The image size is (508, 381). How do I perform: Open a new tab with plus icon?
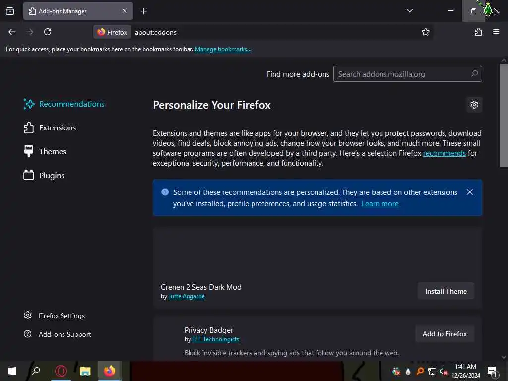click(x=143, y=11)
